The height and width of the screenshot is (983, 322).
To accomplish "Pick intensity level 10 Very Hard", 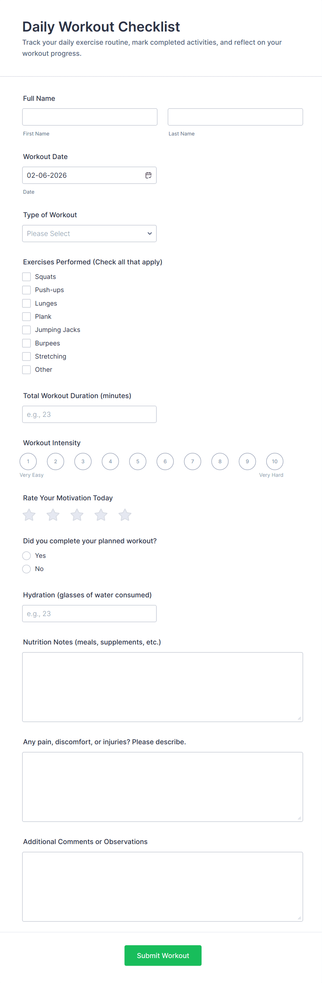I will (275, 461).
